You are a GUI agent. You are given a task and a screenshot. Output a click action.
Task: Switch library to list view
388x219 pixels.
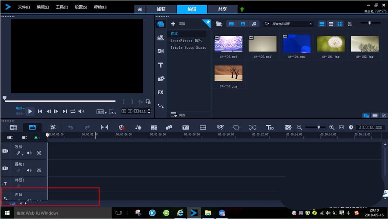tap(331, 24)
